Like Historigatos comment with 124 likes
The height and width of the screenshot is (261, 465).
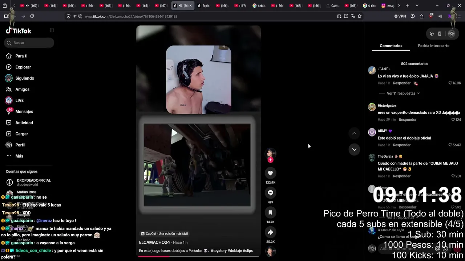tap(453, 120)
